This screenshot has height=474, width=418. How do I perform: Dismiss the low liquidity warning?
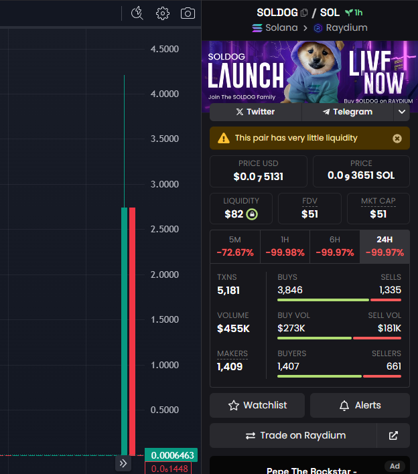pos(397,139)
